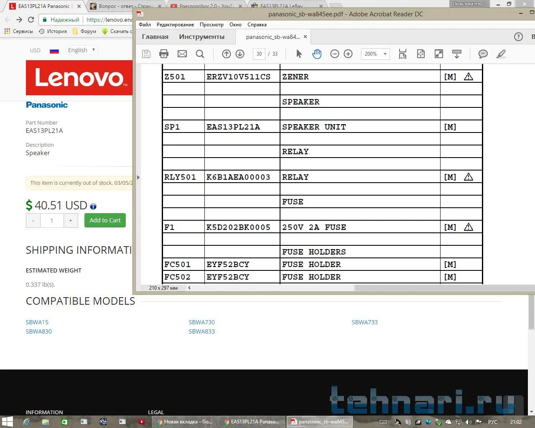Go back in Chrome browser
This screenshot has height=428, width=535.
(x=7, y=20)
